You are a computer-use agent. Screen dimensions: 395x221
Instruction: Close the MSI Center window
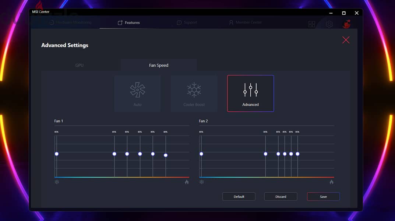357,13
